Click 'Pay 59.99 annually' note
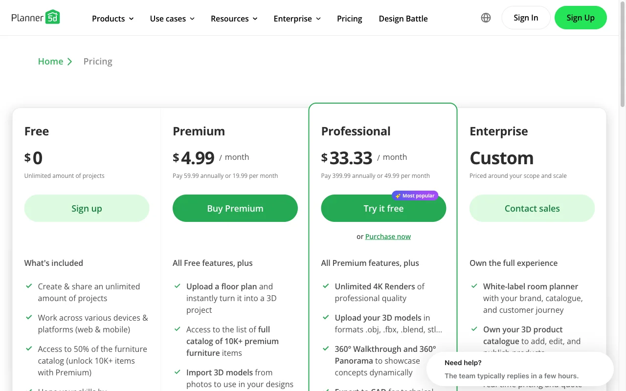This screenshot has width=626, height=391. [x=225, y=176]
